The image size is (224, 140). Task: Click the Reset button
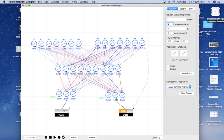pos(74,137)
